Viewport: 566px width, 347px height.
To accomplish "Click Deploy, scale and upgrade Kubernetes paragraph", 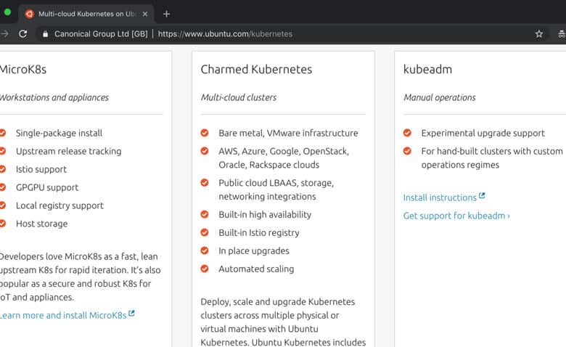I will click(283, 322).
